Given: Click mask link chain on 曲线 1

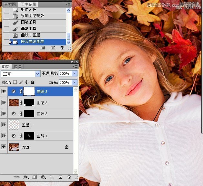Looking at the screenshot, I should click(21, 136).
